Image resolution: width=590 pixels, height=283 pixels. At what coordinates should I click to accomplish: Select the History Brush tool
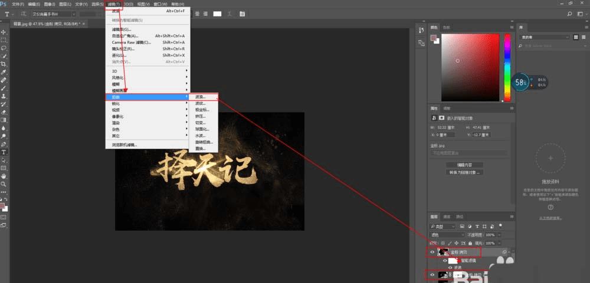[x=4, y=104]
